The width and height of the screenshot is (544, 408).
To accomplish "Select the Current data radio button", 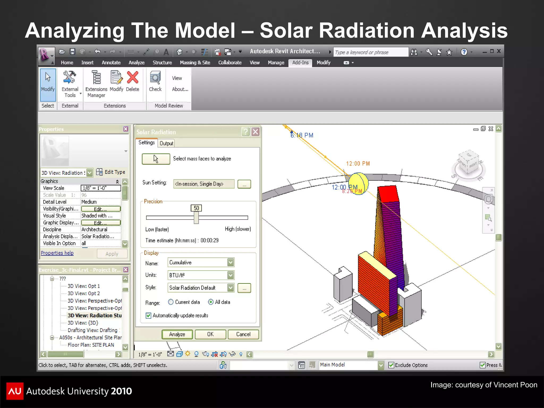I will coord(171,302).
